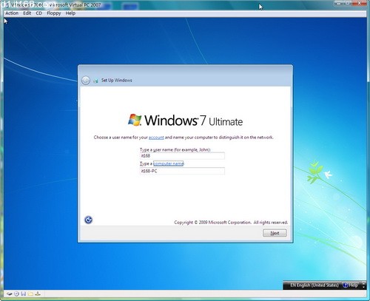
Task: Click the blue Help question mark icon
Action: tap(346, 285)
